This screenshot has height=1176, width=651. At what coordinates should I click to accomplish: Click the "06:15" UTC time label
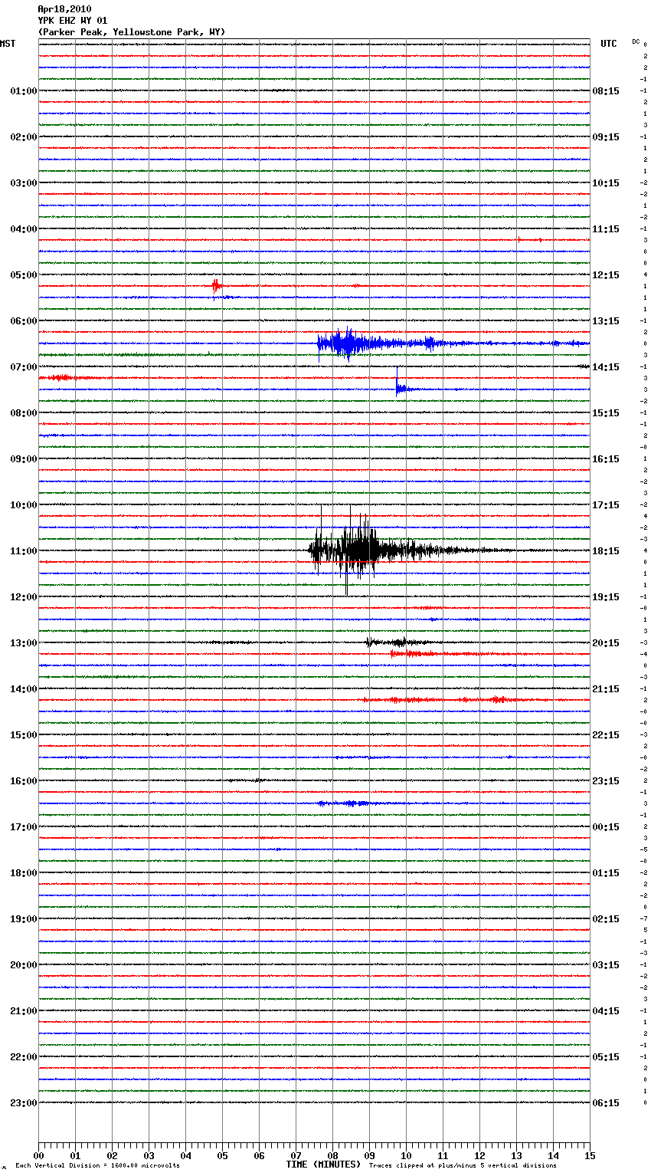click(606, 1103)
